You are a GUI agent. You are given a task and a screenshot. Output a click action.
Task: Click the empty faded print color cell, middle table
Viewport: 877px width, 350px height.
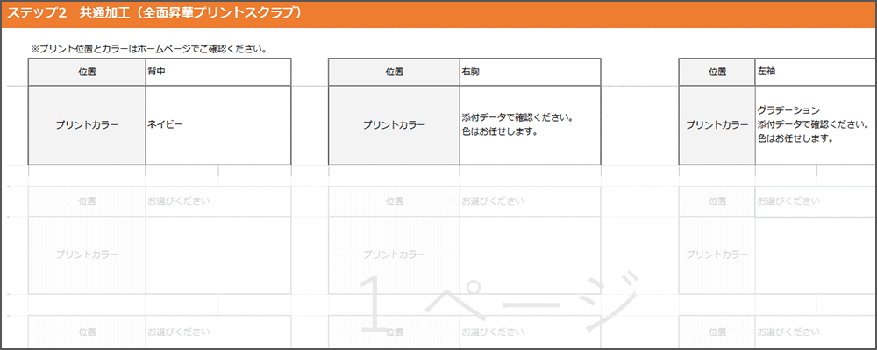(529, 255)
